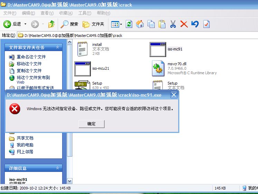258x194 pixels.
Task: Select the install text document icon
Action: pyautogui.click(x=82, y=49)
